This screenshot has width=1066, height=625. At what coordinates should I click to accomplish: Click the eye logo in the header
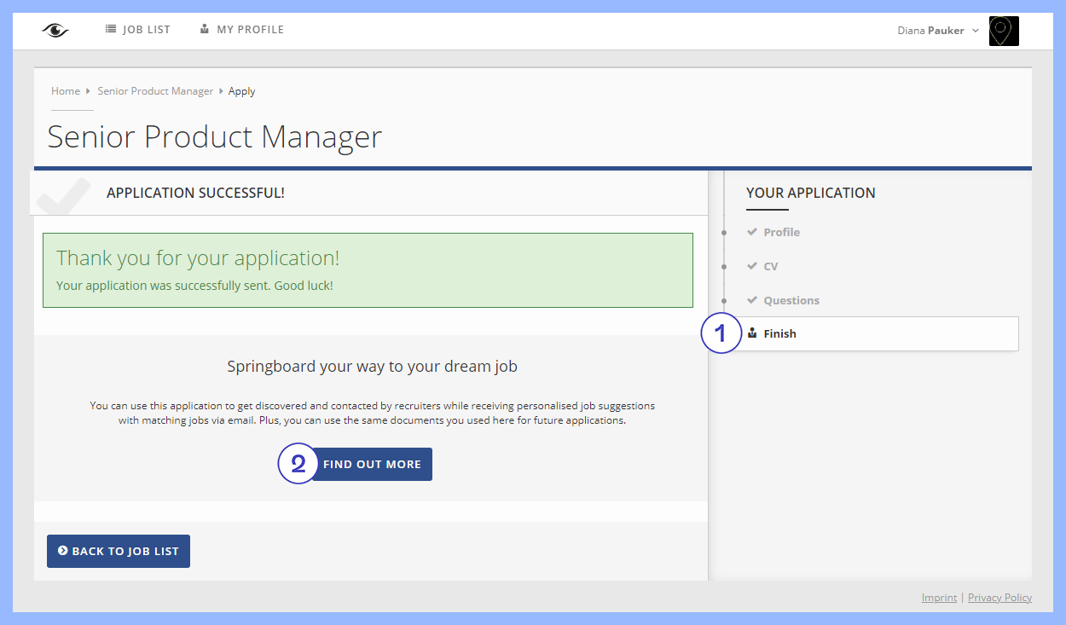(55, 30)
